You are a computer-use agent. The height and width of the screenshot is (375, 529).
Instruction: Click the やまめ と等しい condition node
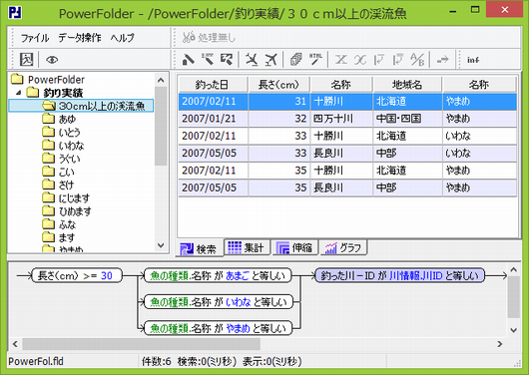pos(218,328)
